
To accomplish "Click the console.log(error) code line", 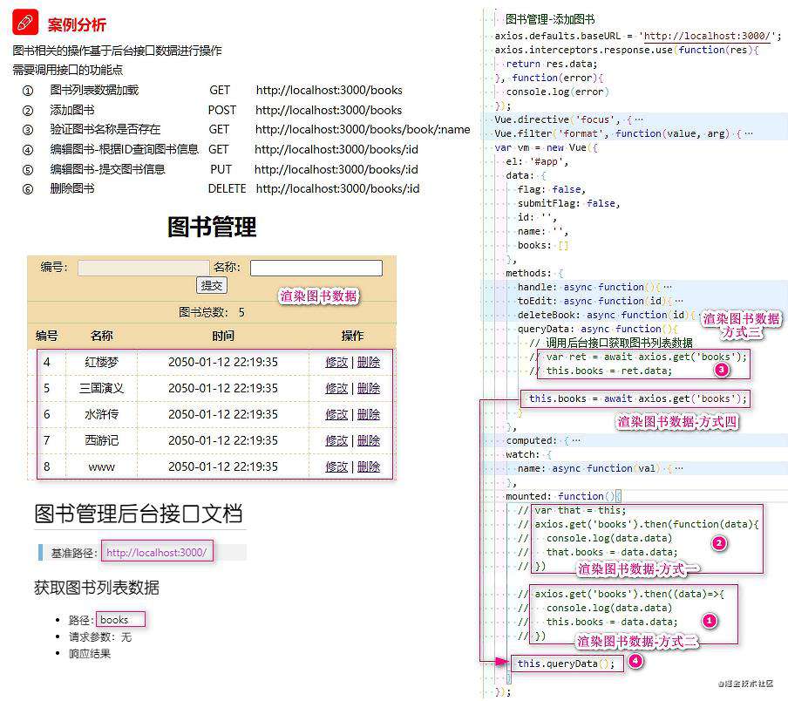I will tap(557, 92).
